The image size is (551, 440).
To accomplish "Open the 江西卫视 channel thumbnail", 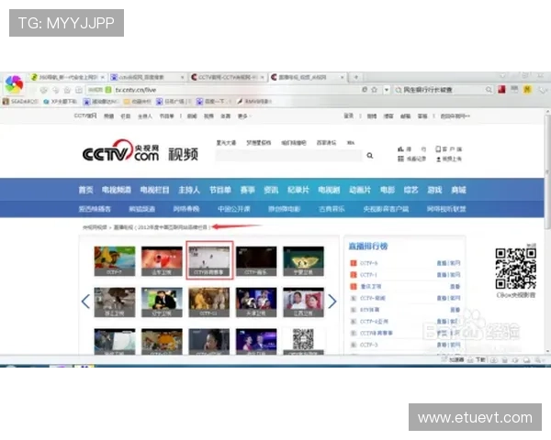I will click(303, 302).
